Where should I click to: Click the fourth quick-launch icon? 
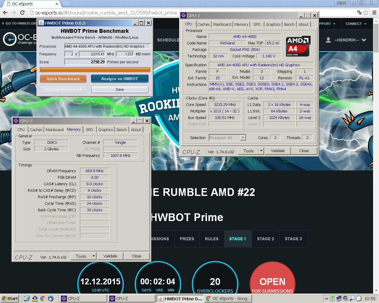[x=51, y=299]
